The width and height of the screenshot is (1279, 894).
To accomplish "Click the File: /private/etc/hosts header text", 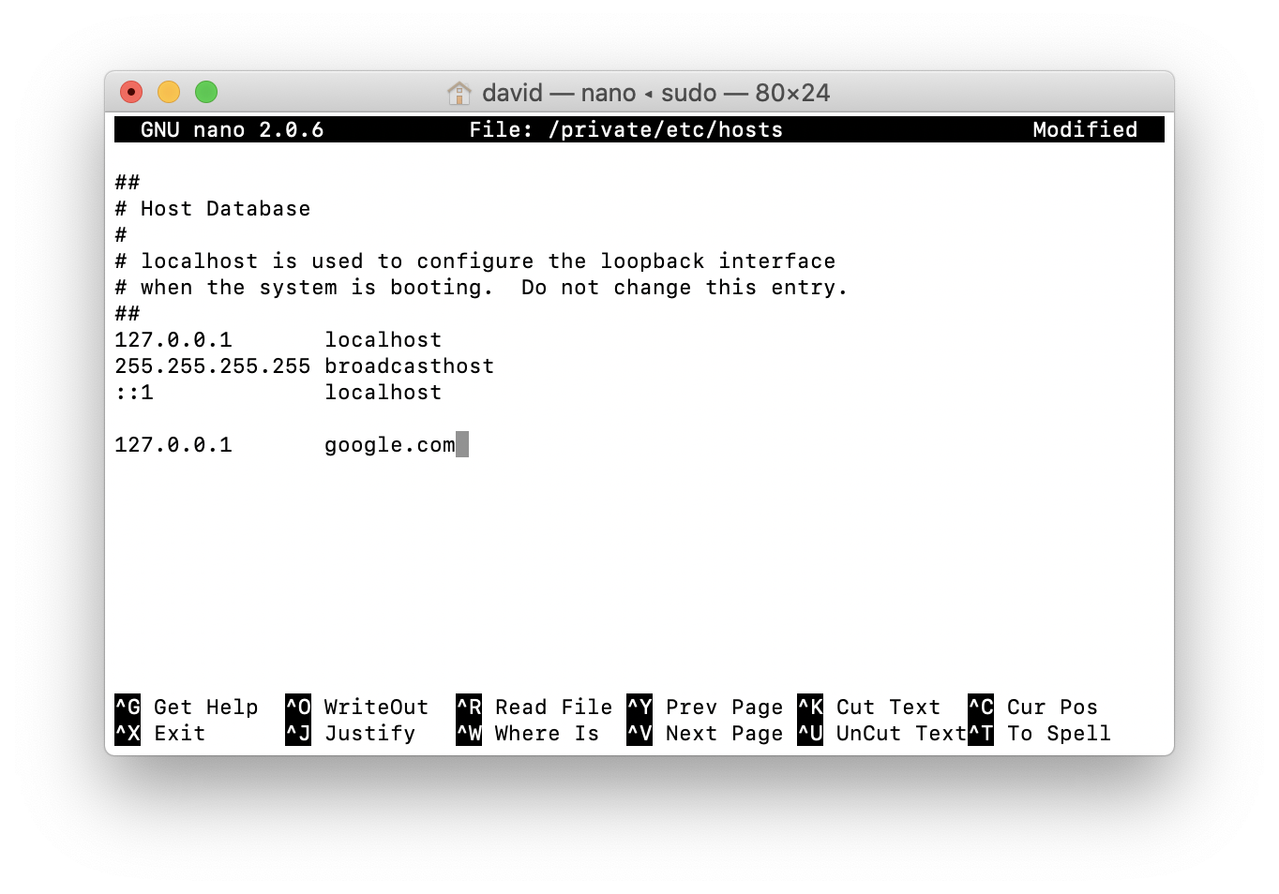I will (x=625, y=129).
